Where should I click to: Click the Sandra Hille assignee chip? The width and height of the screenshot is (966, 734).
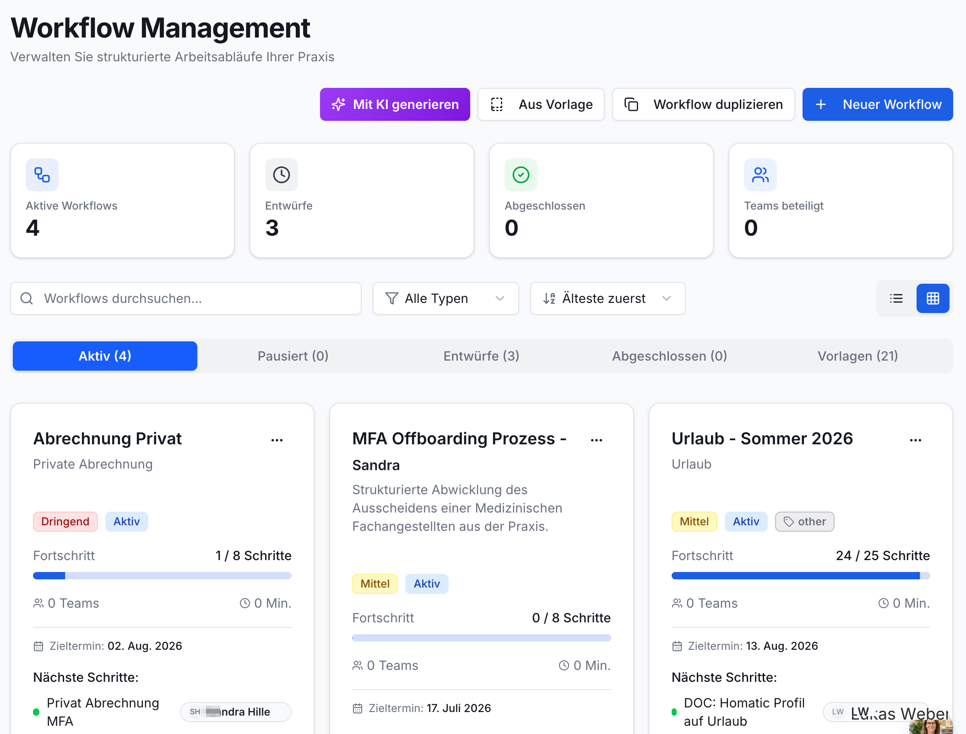[x=236, y=712]
